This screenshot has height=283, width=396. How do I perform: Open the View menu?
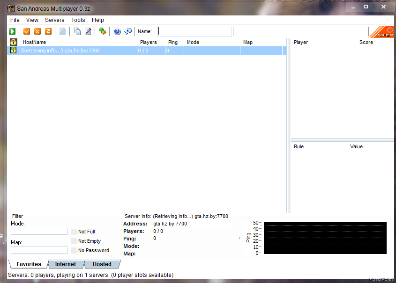pos(32,20)
